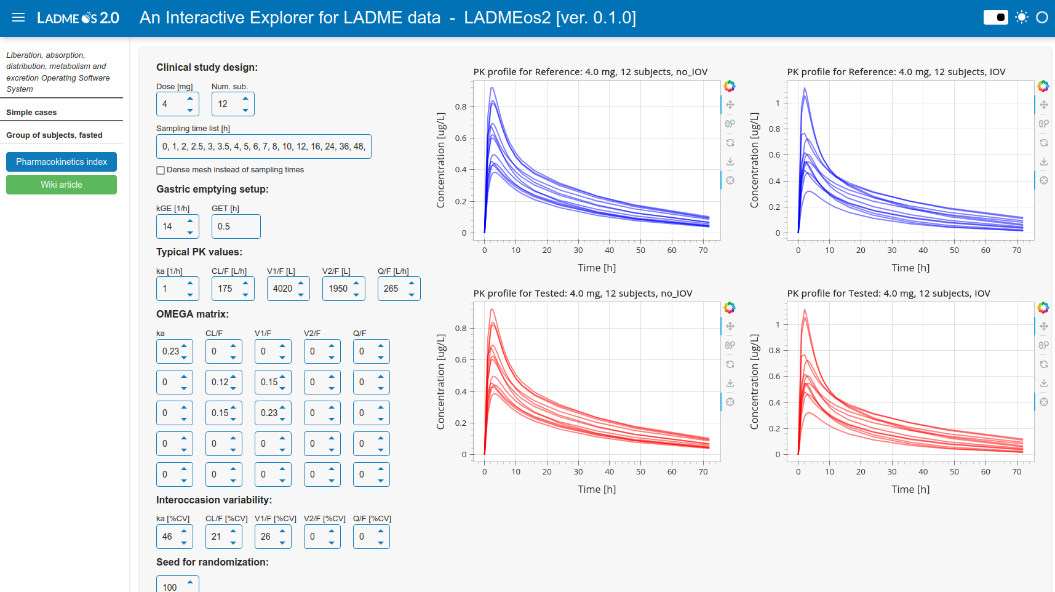Click the sun theme icon in header

1022,17
